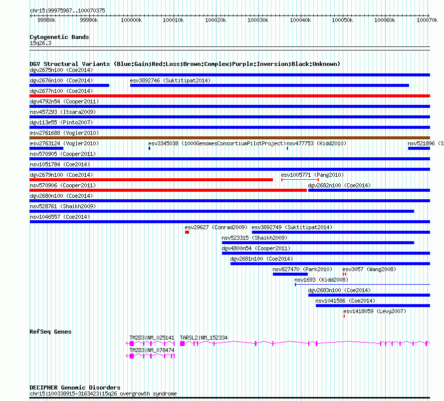
Task: Open the TARSL2|NM_152334 gene label
Action: tap(204, 338)
